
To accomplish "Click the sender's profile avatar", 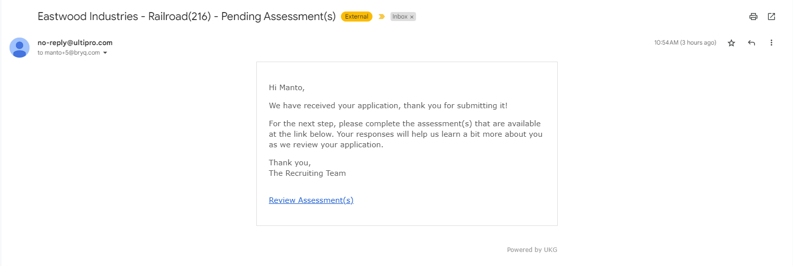I will (20, 48).
